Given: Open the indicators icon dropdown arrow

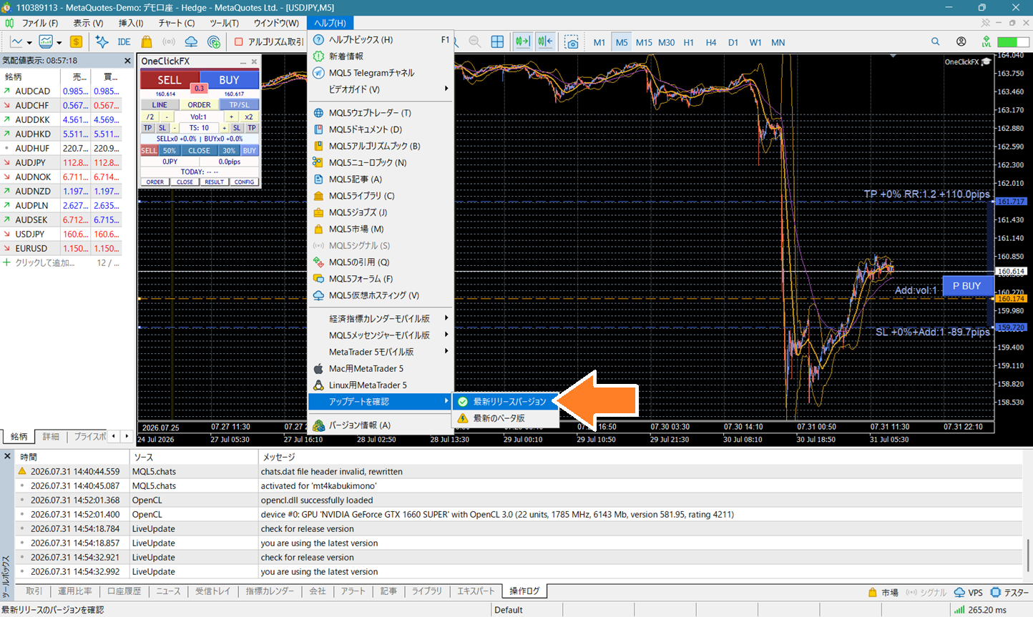Looking at the screenshot, I should tap(59, 43).
